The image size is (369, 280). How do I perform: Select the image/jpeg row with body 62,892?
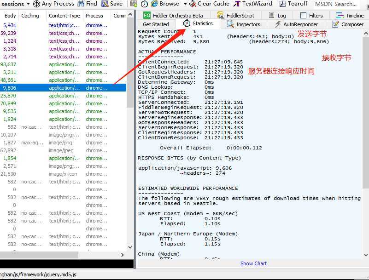[63, 150]
